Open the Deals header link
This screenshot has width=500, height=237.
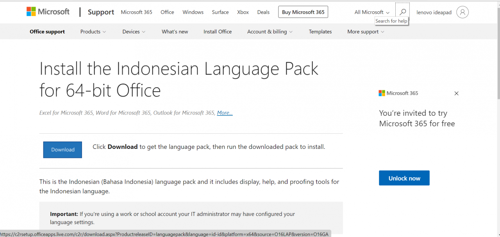(x=263, y=12)
